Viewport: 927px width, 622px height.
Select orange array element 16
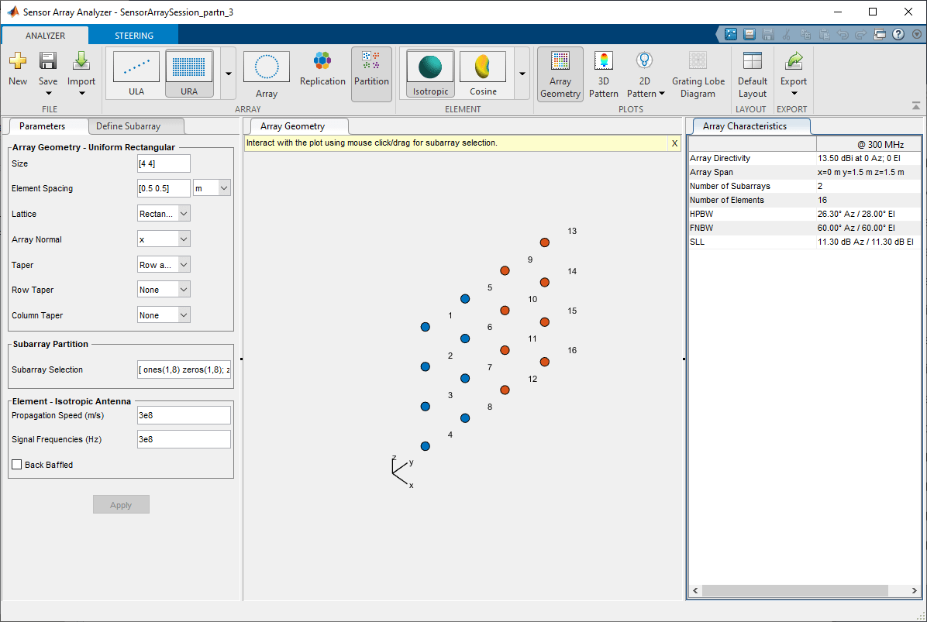[x=544, y=362]
